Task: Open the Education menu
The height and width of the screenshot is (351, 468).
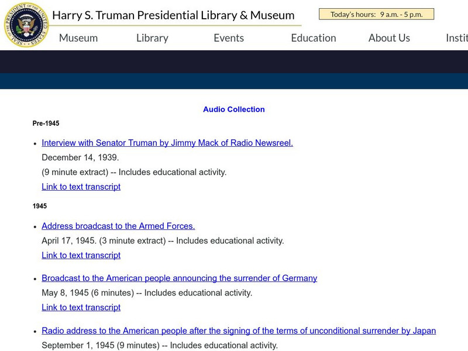Action: click(314, 37)
